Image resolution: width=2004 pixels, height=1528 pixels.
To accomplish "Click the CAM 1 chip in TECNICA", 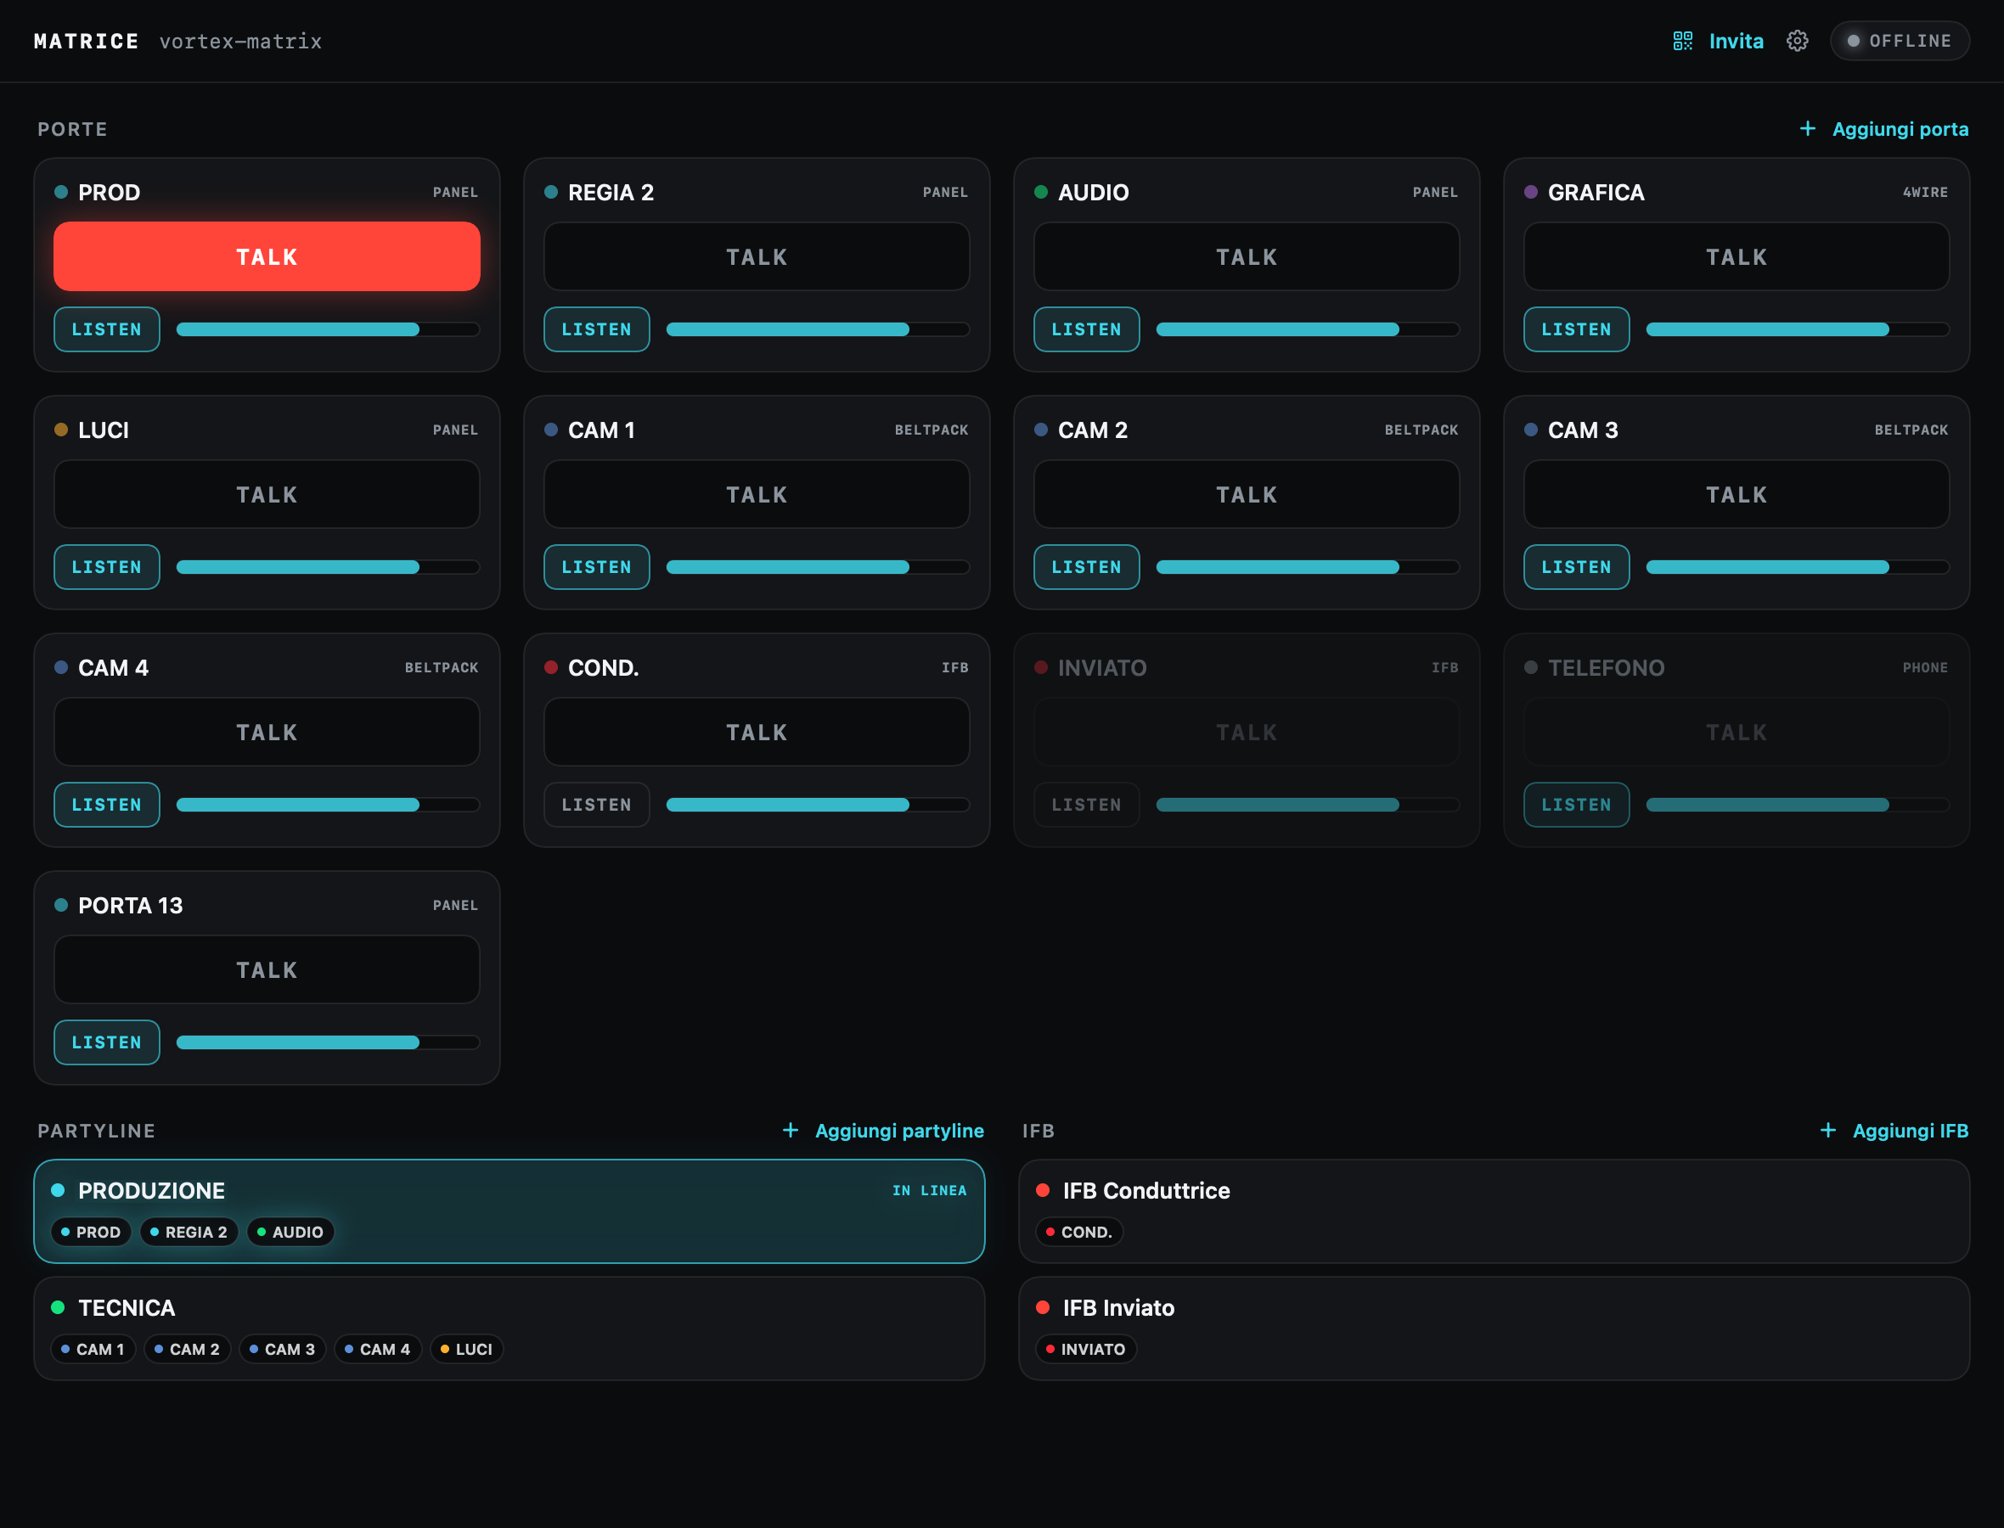I will [x=93, y=1349].
